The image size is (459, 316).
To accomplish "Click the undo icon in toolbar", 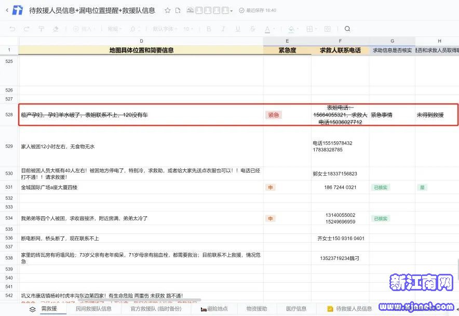I will [12, 29].
